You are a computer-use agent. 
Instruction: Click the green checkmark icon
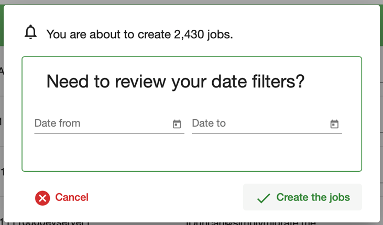pos(264,198)
